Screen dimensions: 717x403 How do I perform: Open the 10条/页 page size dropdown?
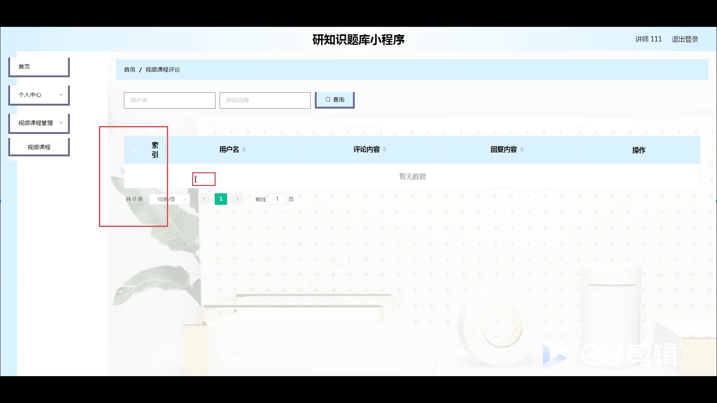170,199
